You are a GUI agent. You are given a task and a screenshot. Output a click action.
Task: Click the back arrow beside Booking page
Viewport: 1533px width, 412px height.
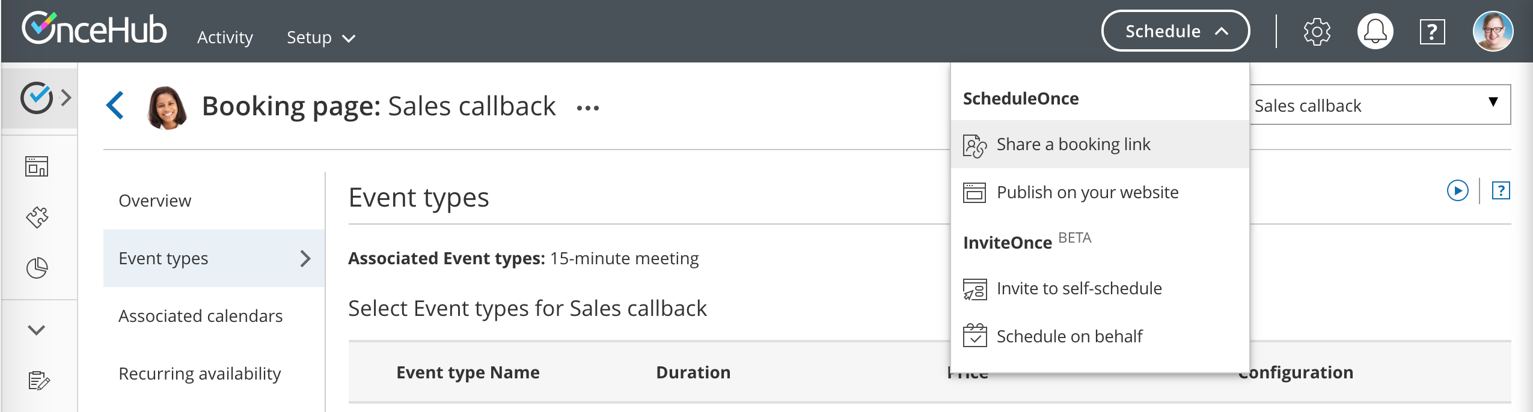(x=115, y=106)
